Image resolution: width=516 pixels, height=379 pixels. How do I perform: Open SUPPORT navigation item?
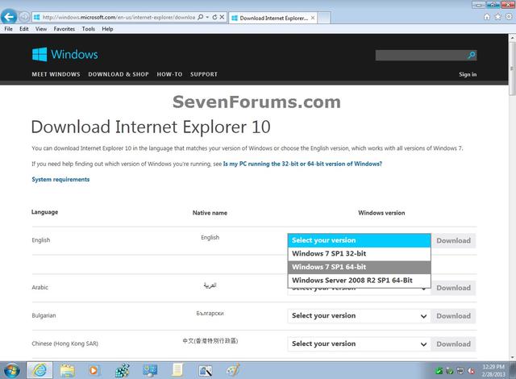(x=204, y=74)
